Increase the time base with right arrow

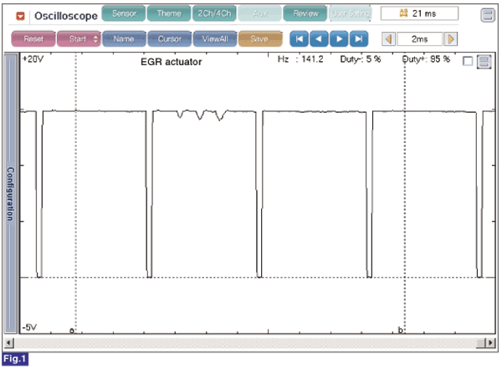point(450,39)
